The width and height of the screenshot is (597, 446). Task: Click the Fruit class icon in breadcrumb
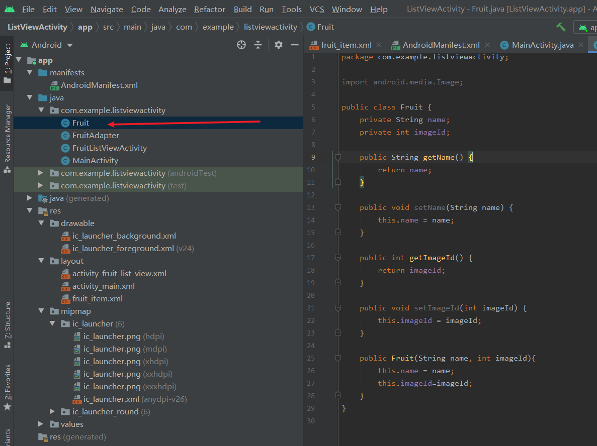point(311,27)
